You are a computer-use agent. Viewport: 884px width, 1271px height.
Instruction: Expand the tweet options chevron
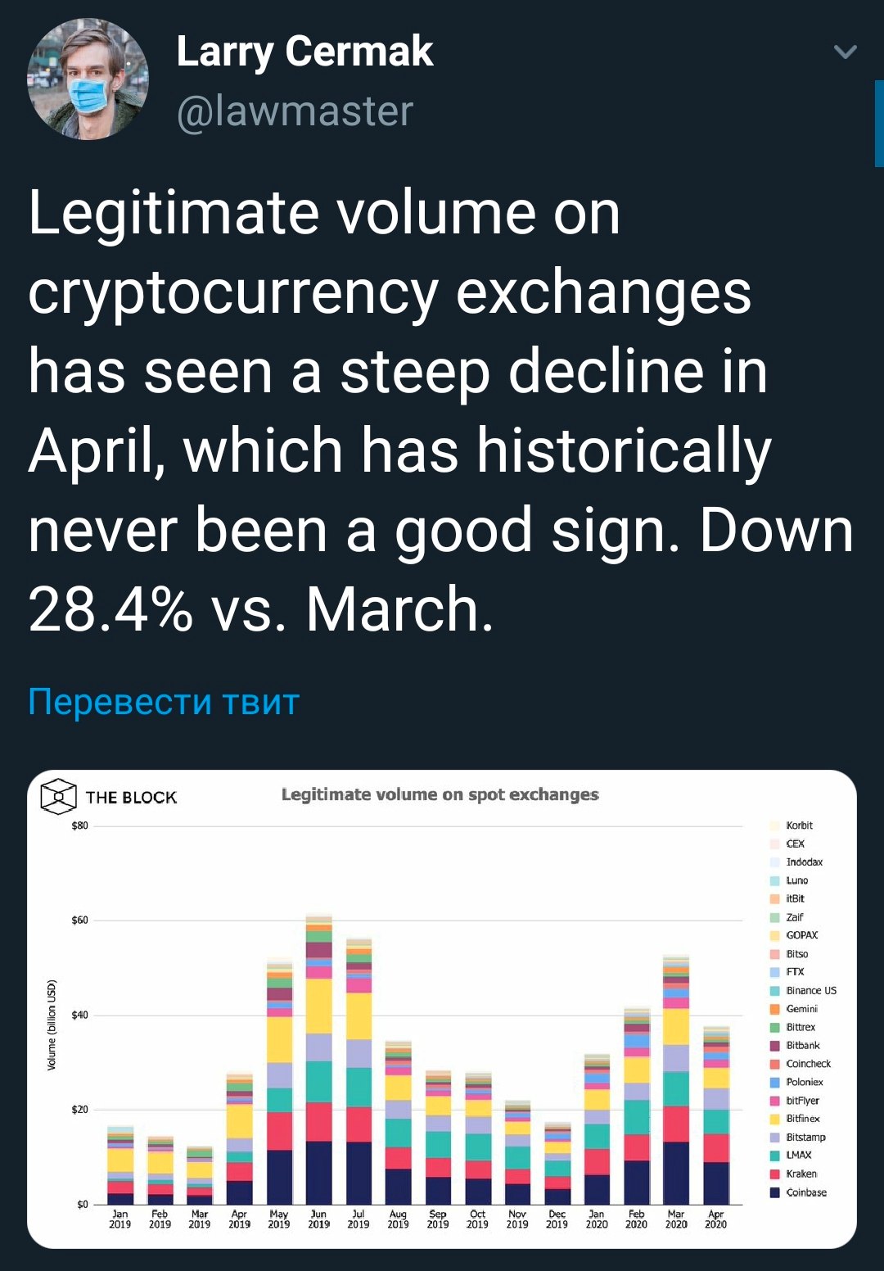tap(845, 52)
